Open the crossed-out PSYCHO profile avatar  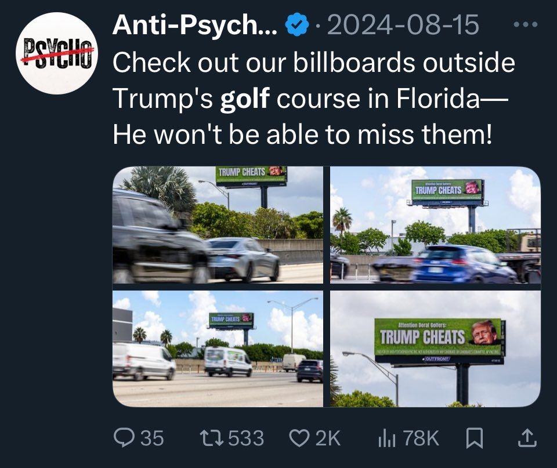pyautogui.click(x=57, y=53)
